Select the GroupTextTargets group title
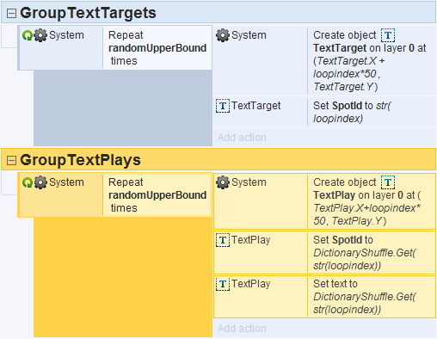The width and height of the screenshot is (437, 339). point(88,13)
